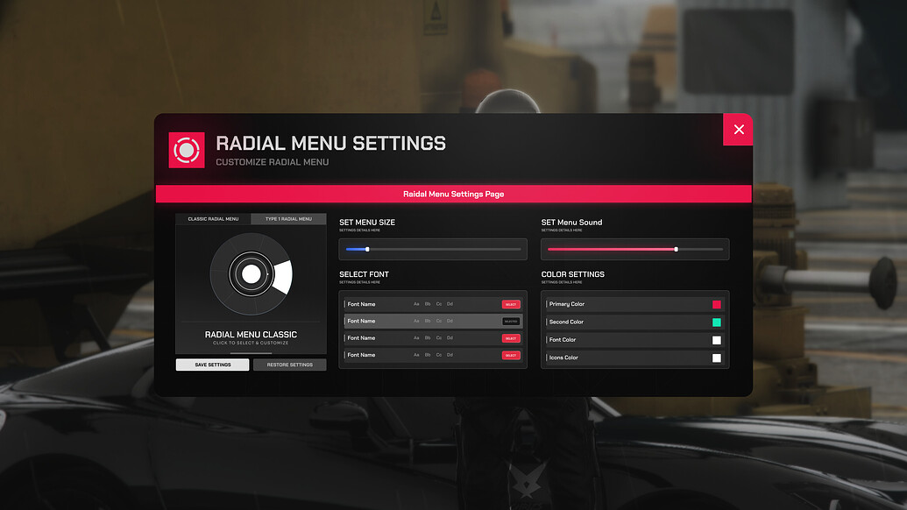Click the Restore Settings button
The image size is (907, 510).
tap(289, 364)
